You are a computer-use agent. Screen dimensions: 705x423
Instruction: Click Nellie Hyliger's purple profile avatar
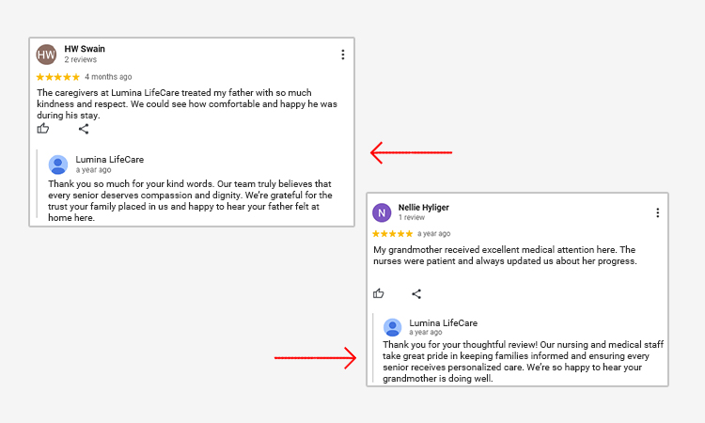click(x=382, y=212)
